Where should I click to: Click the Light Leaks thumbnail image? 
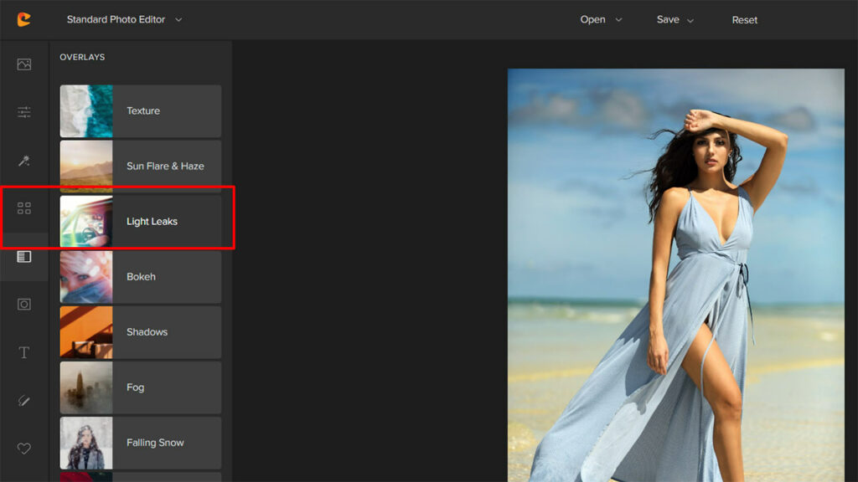pyautogui.click(x=86, y=221)
